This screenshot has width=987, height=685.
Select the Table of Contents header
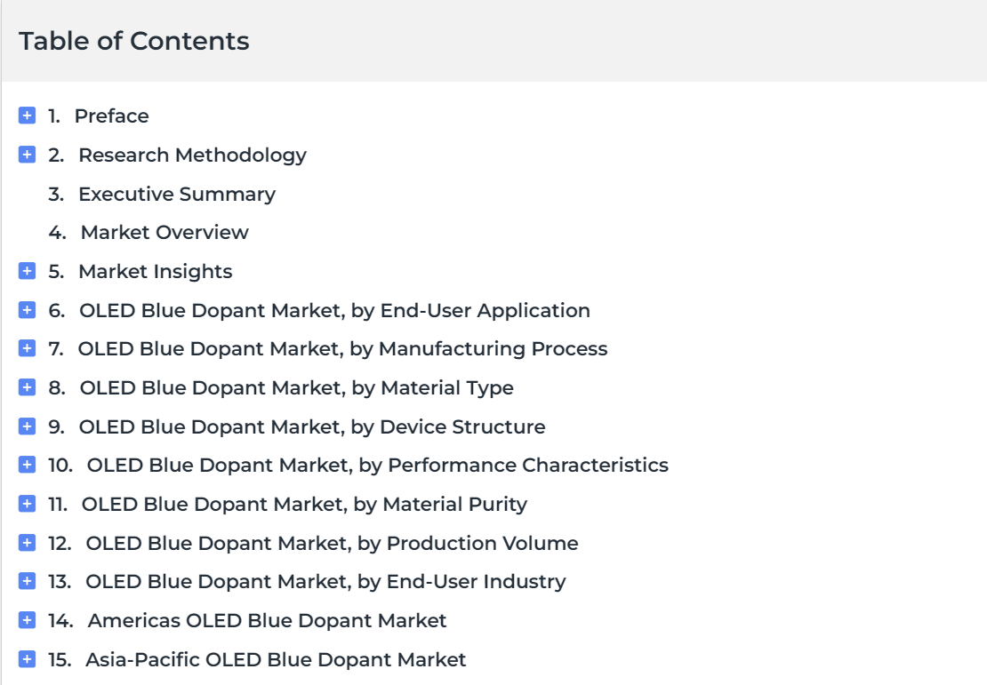[134, 41]
